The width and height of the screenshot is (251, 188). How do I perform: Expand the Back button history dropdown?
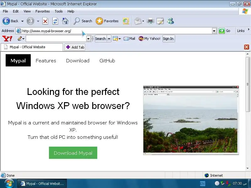coord(22,21)
